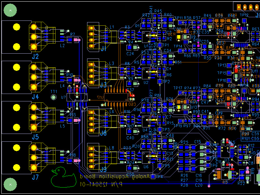This screenshot has width=260, height=195.
Task: Select the U7 chip outline
Action: point(77,97)
